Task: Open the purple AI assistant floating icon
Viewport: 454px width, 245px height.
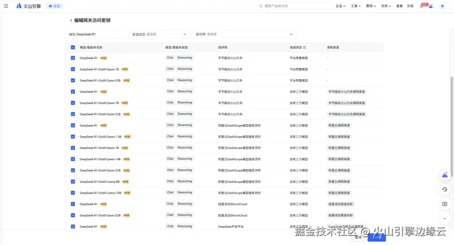Action: pos(445,175)
